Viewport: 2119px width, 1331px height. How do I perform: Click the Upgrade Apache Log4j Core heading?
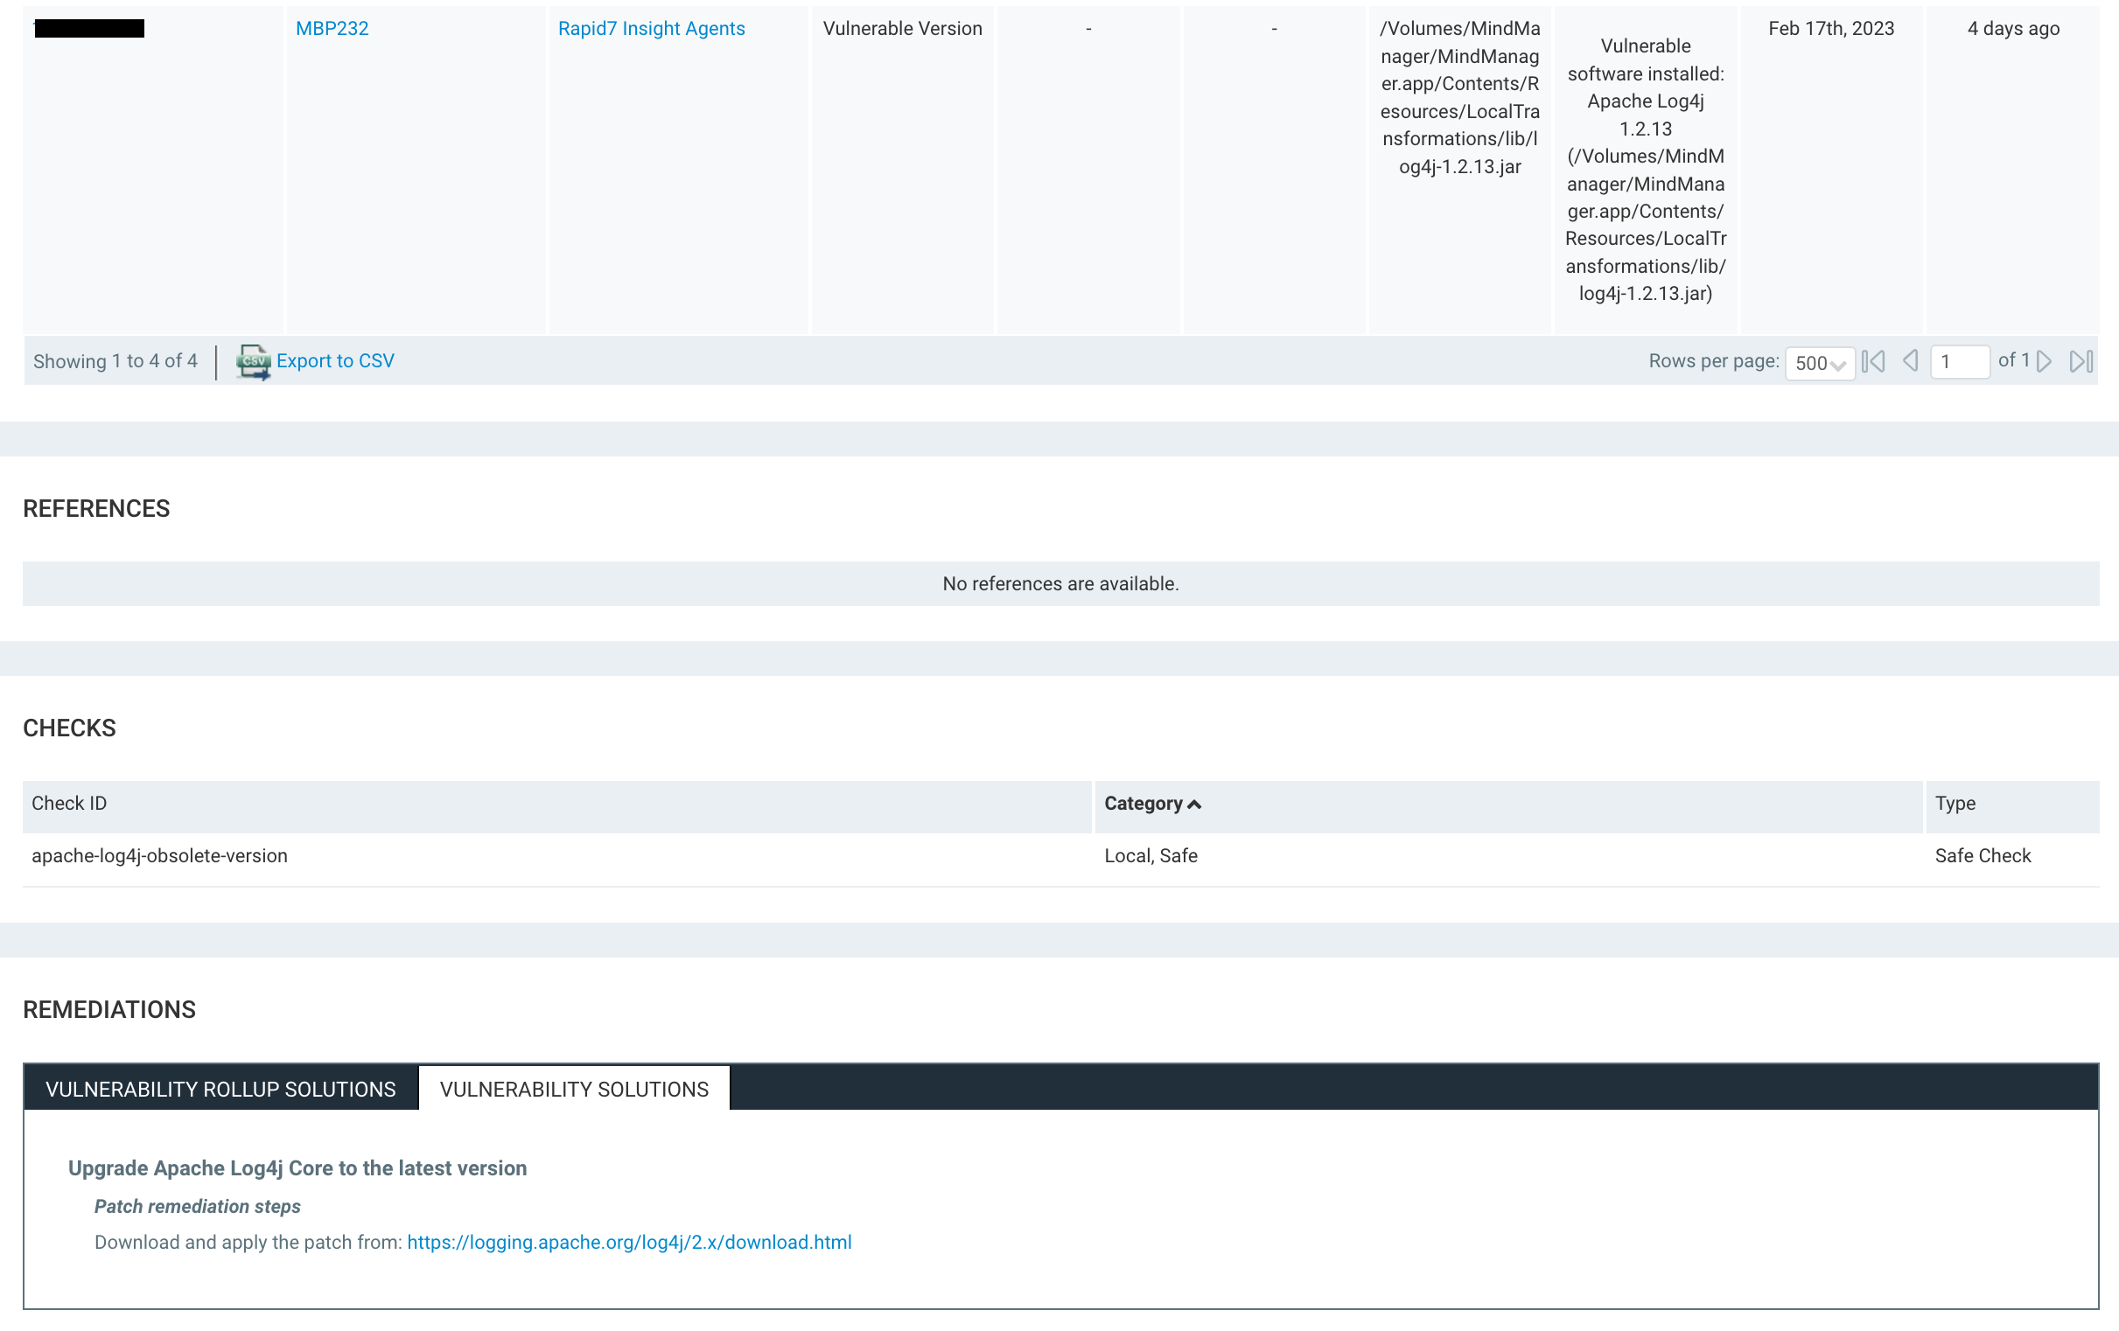pos(297,1168)
